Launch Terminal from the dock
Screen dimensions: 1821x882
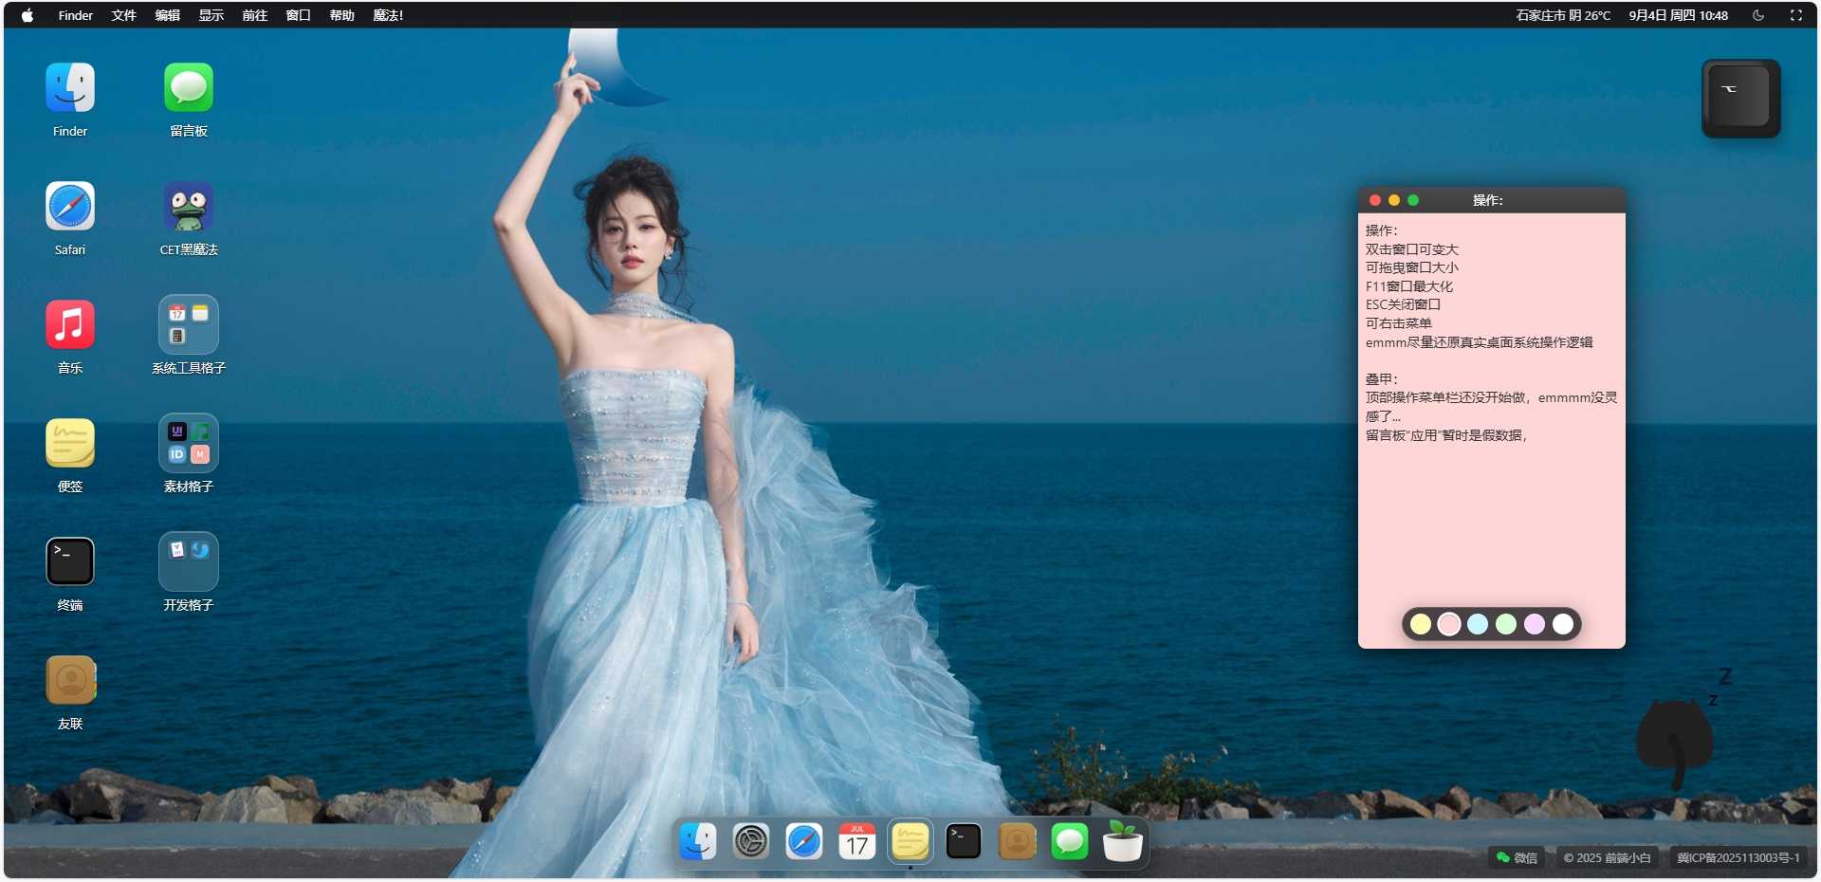click(x=964, y=841)
